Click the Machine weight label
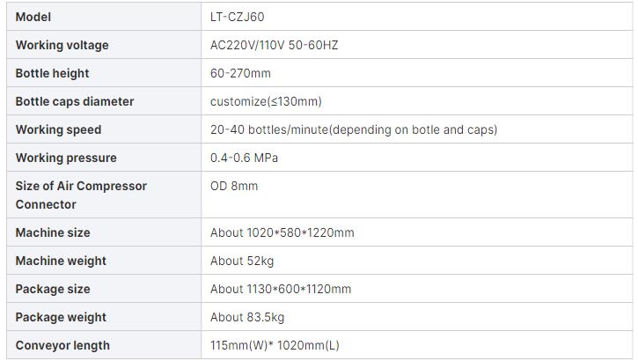Image resolution: width=638 pixels, height=361 pixels. tap(61, 261)
